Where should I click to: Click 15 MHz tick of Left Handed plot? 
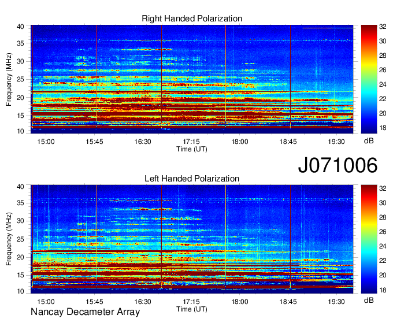coord(21,275)
